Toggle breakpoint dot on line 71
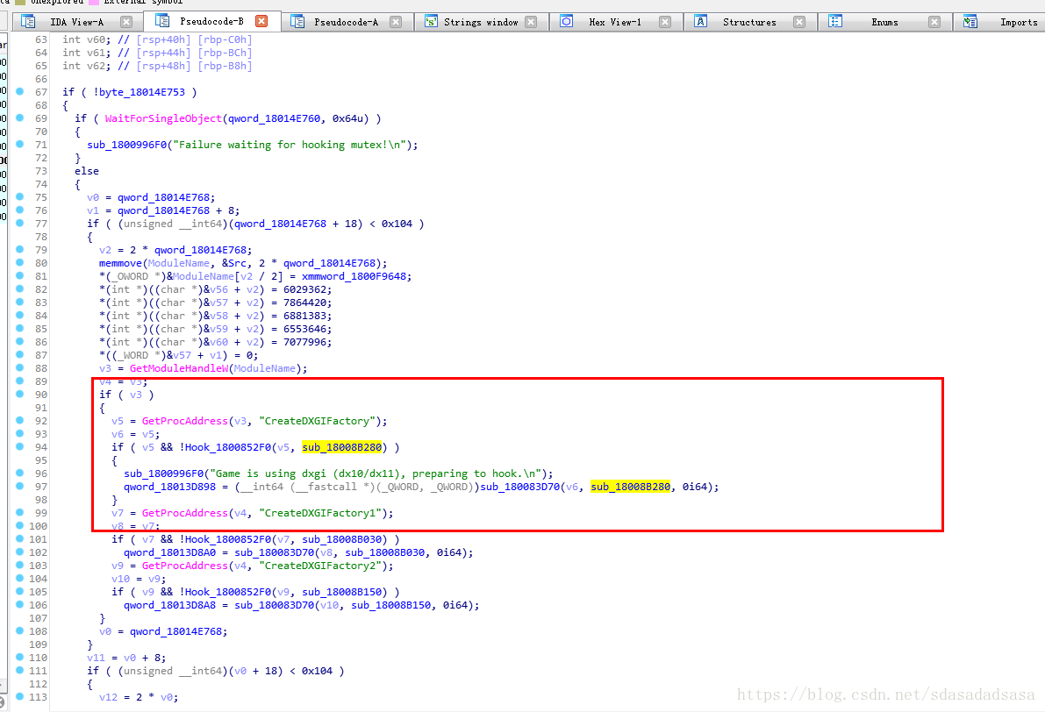 pyautogui.click(x=20, y=144)
